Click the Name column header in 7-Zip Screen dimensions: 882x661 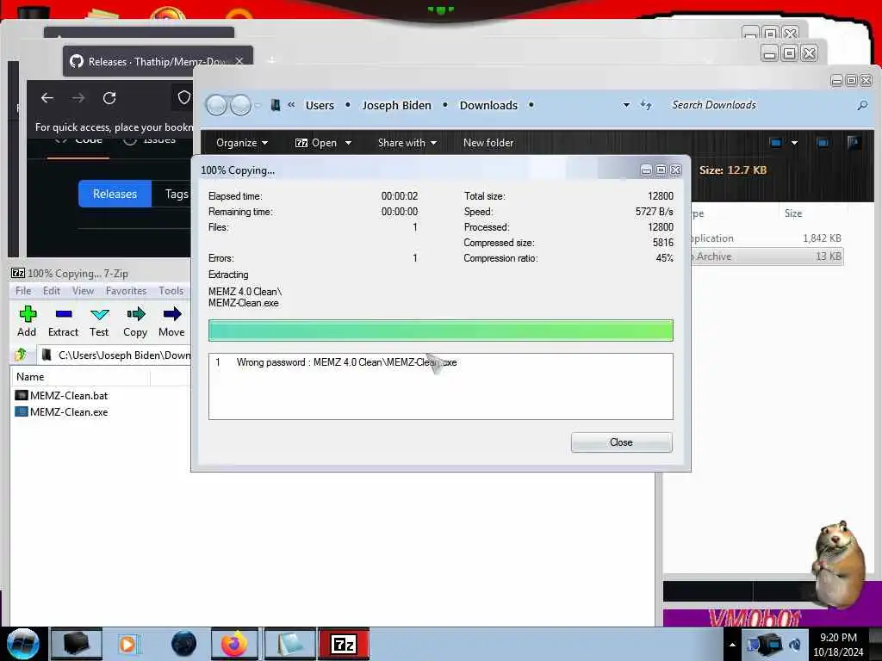pos(80,377)
